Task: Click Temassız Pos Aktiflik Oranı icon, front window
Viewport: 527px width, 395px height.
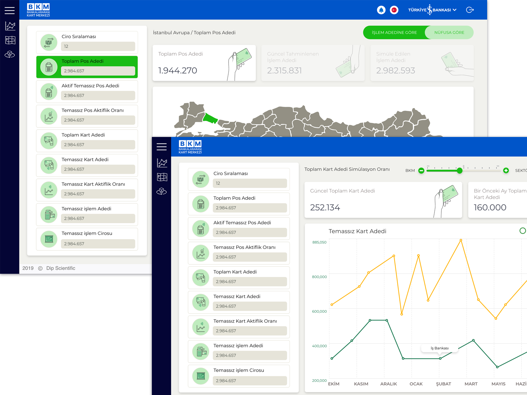Action: 201,253
